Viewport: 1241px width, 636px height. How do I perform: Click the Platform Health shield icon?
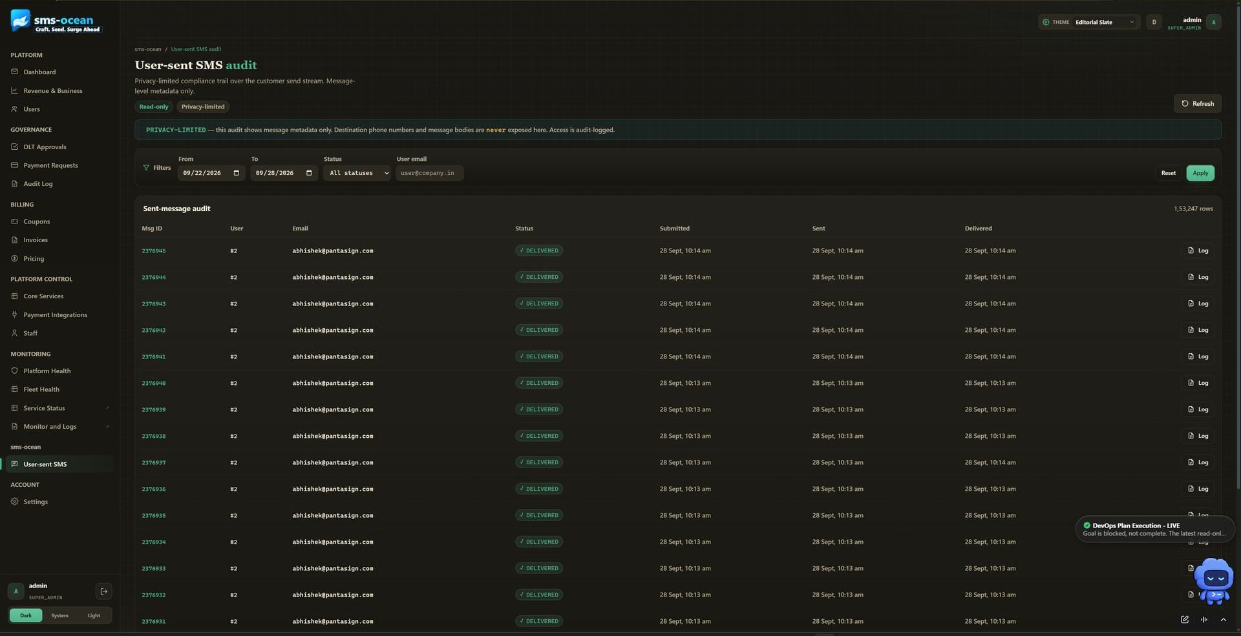click(14, 371)
